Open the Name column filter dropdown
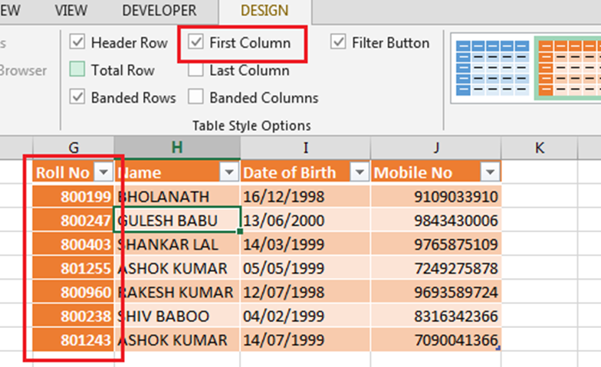This screenshot has height=367, width=601. point(229,172)
